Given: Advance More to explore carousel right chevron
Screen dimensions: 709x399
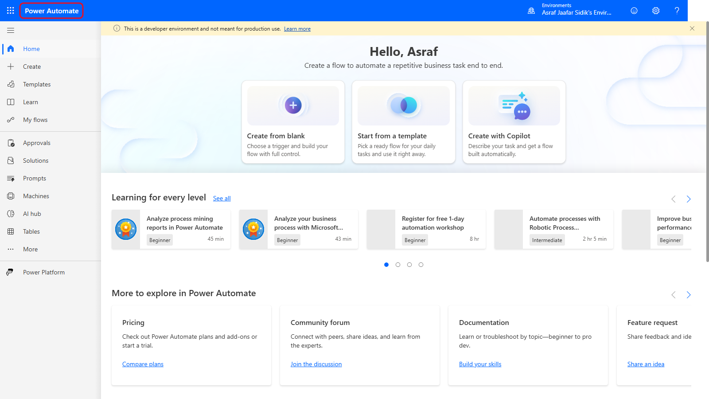Looking at the screenshot, I should point(689,295).
